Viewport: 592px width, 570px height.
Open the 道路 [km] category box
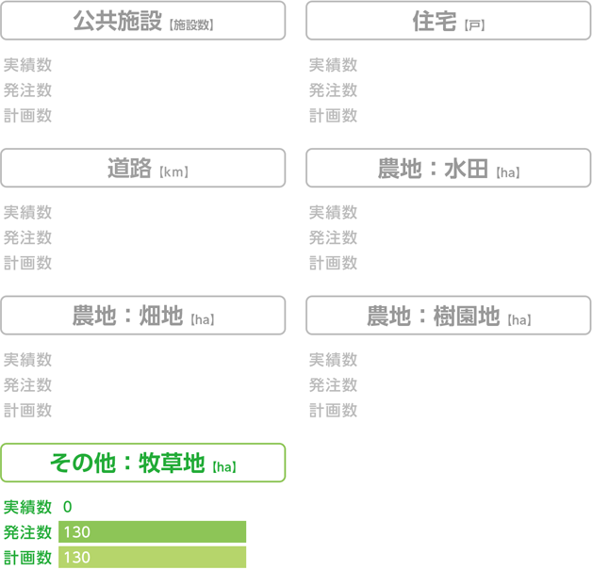pos(143,168)
